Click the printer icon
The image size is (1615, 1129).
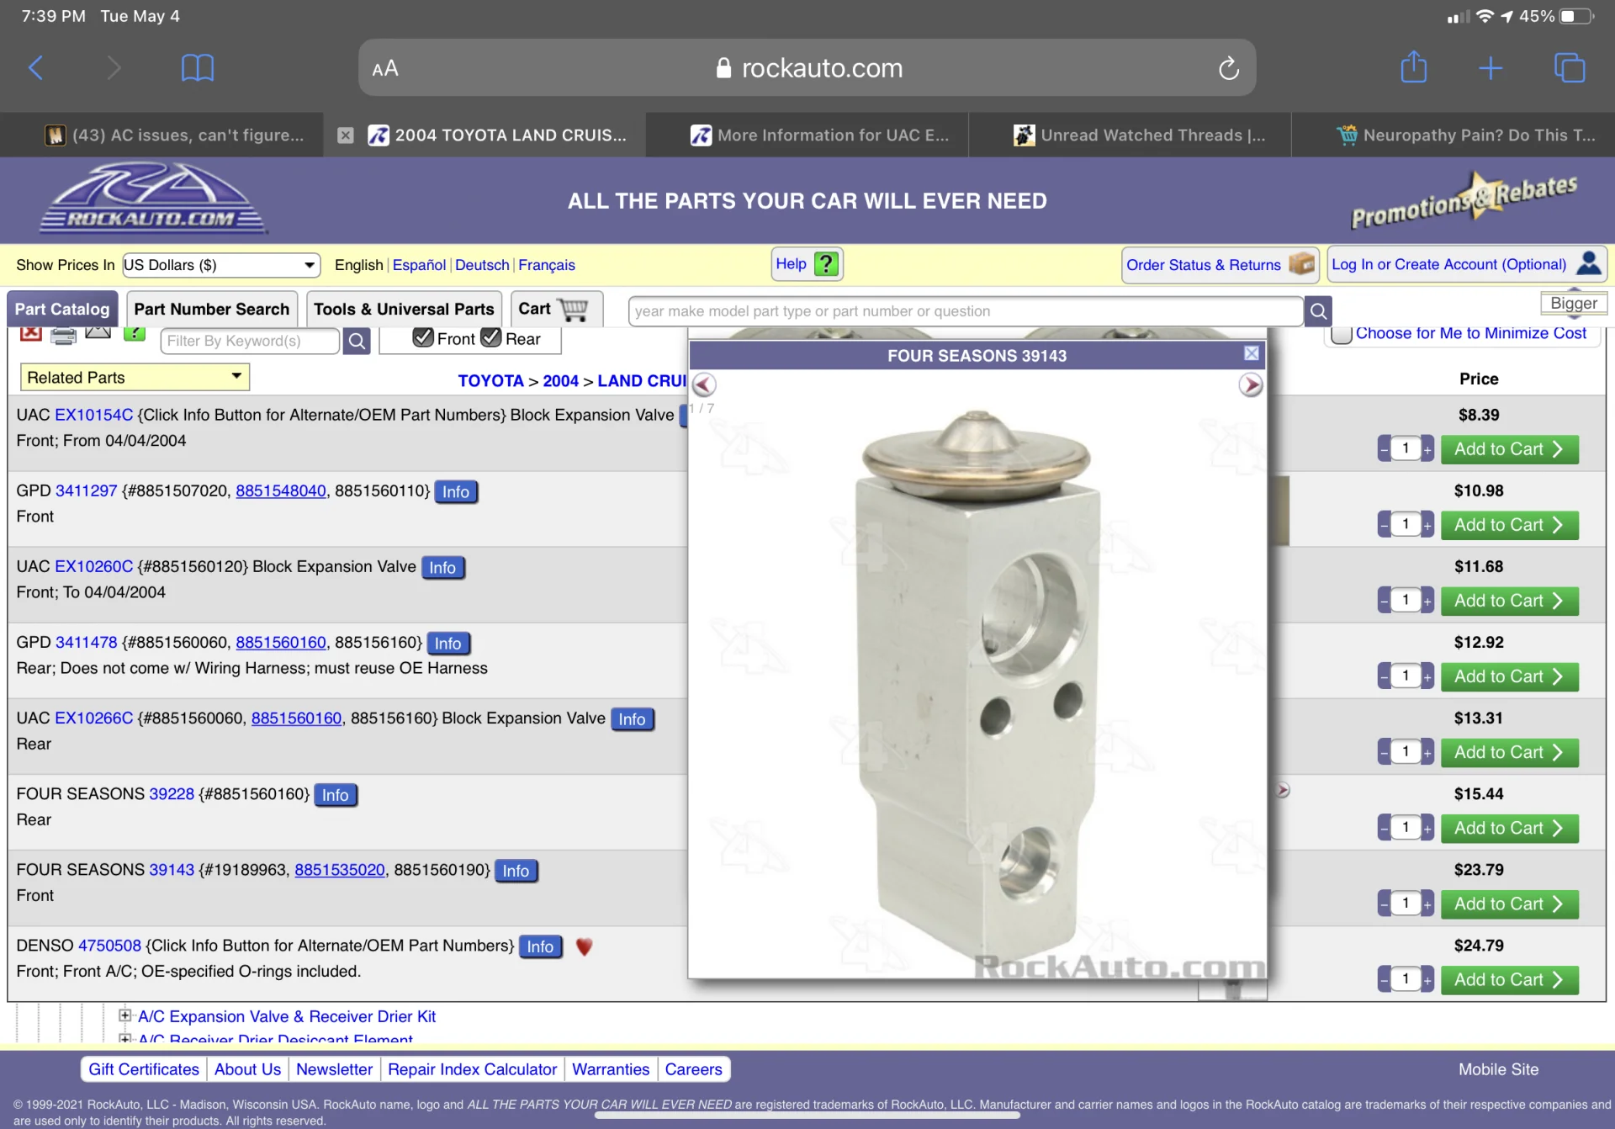pos(64,336)
